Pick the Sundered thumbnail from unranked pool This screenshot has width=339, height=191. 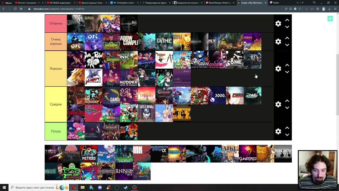(x=248, y=154)
